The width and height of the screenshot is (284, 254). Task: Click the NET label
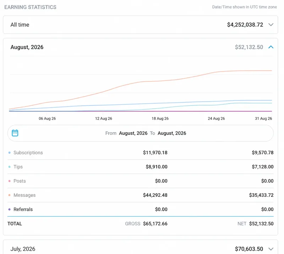(242, 223)
